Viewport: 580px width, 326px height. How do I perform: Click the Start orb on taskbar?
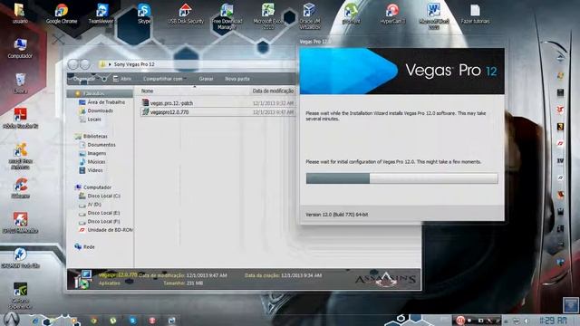click(11, 319)
